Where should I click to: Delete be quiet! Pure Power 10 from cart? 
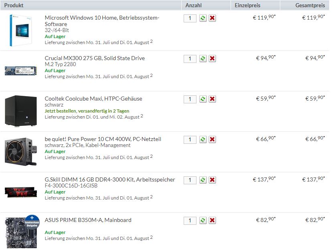click(212, 139)
